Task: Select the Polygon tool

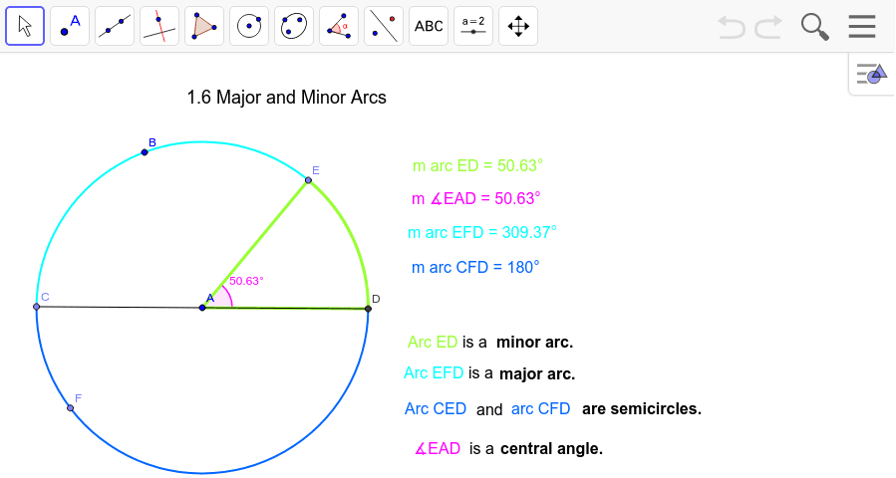Action: 204,26
